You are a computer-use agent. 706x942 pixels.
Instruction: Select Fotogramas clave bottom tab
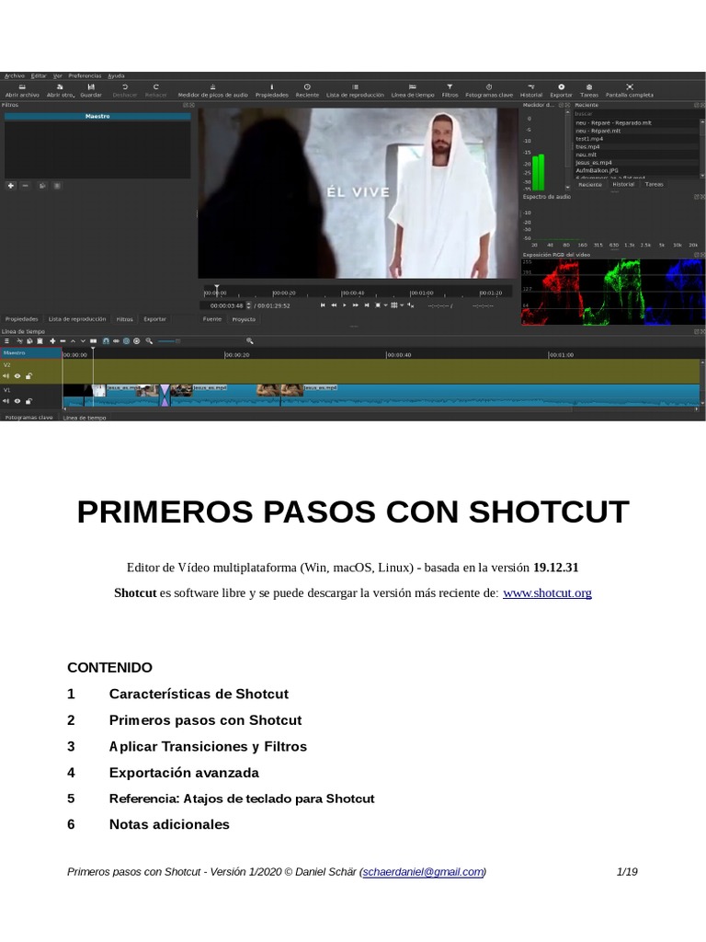[28, 417]
